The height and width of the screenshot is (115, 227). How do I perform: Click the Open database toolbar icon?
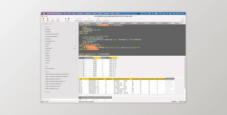point(48,19)
